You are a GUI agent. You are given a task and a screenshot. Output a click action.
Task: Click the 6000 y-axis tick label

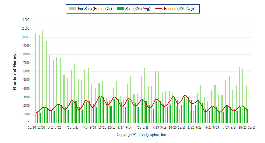click(x=26, y=71)
